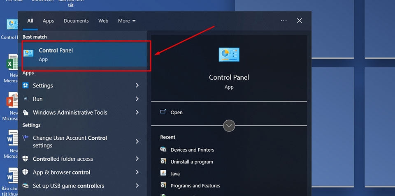Click the Java recent item icon
This screenshot has height=196, width=395.
coord(163,173)
